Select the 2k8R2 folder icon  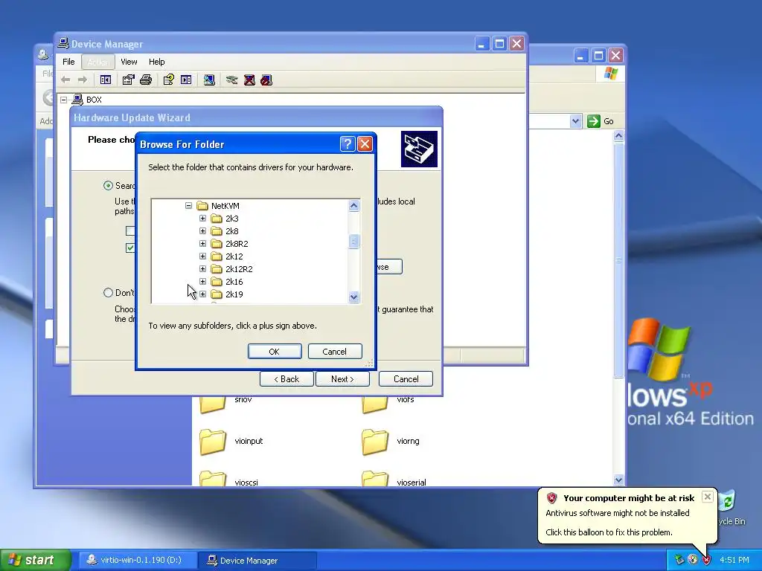217,244
